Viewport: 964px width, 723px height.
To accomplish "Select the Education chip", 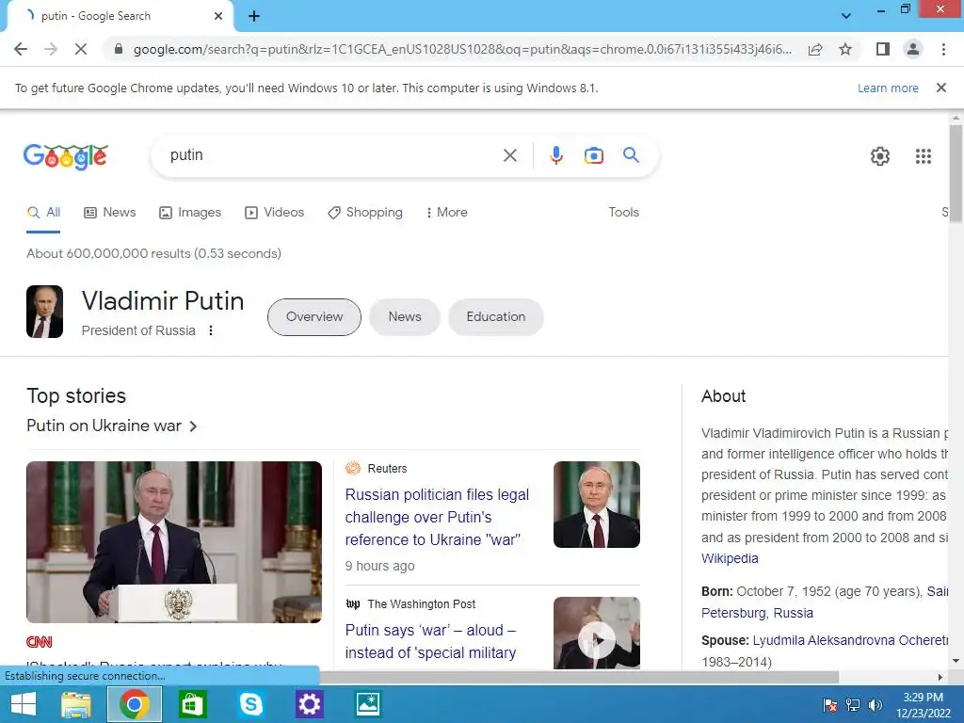I will (x=495, y=317).
